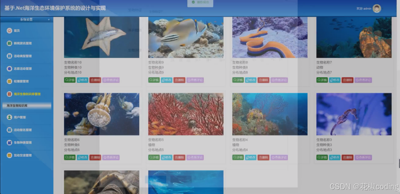Click 修改 for 生物名称5

pyautogui.click(x=167, y=157)
